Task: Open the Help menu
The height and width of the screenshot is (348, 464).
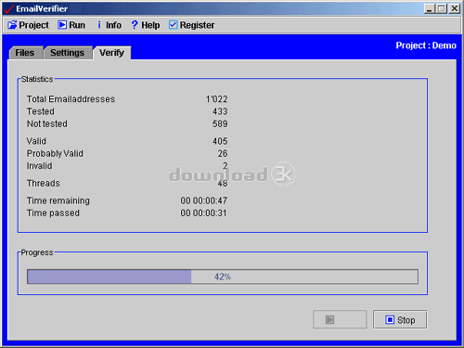Action: 146,25
